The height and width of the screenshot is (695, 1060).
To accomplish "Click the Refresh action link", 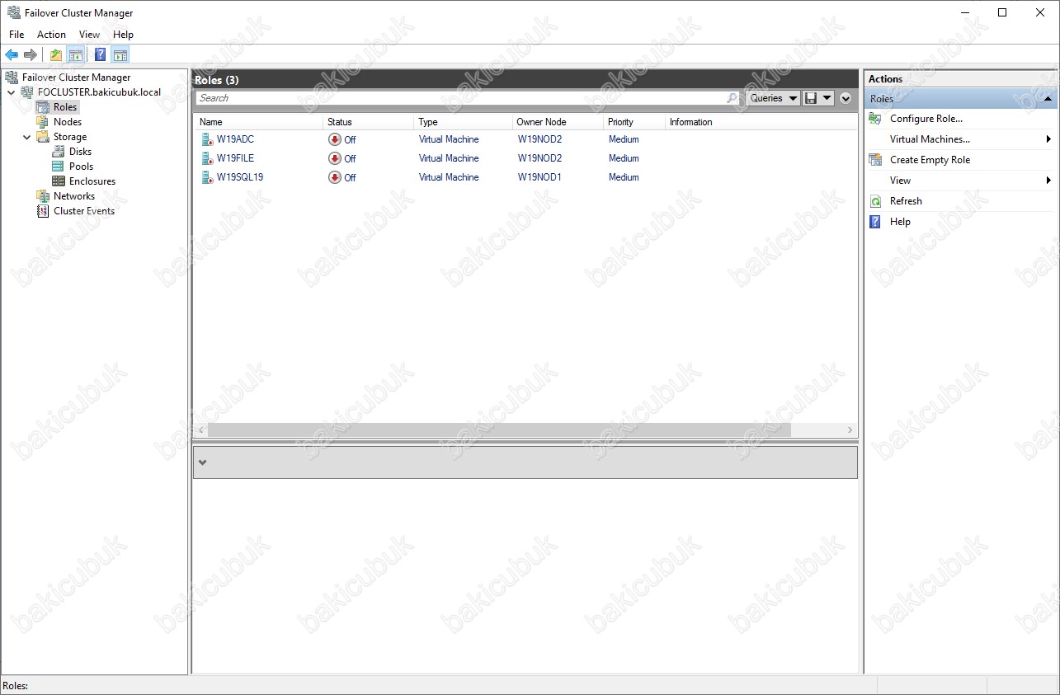I will pyautogui.click(x=906, y=201).
